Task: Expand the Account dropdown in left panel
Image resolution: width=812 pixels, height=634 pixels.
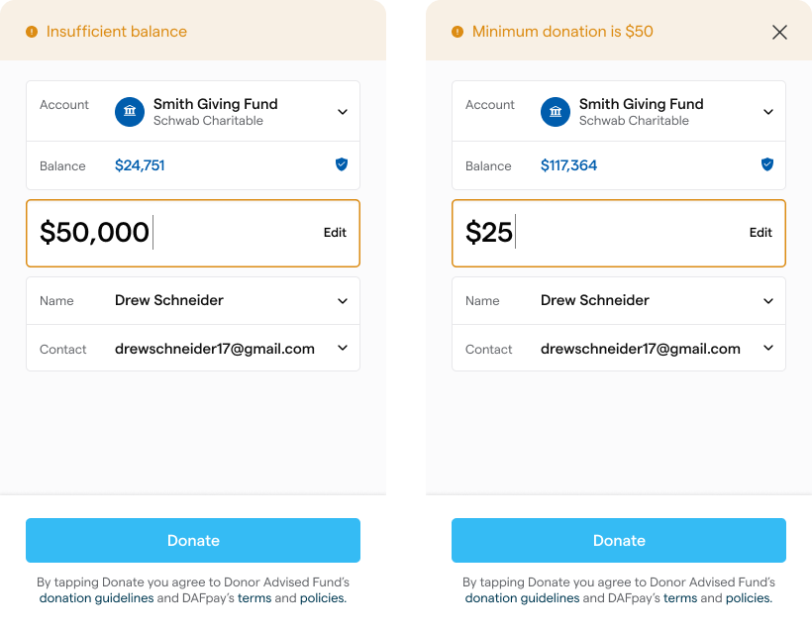Action: pos(343,112)
